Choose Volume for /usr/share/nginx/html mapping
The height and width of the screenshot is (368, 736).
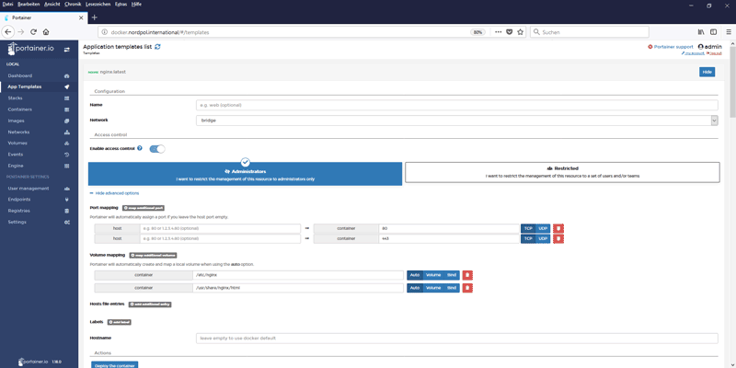[x=433, y=288]
